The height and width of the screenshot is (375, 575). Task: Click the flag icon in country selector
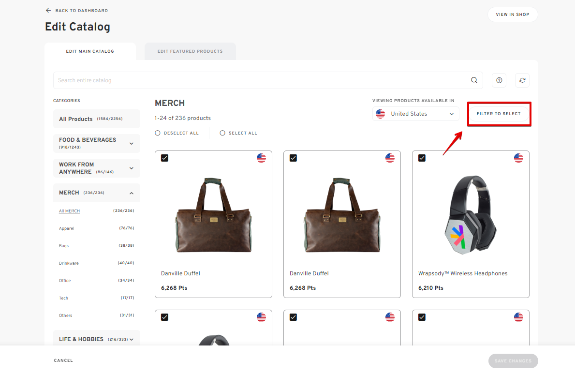pos(381,114)
